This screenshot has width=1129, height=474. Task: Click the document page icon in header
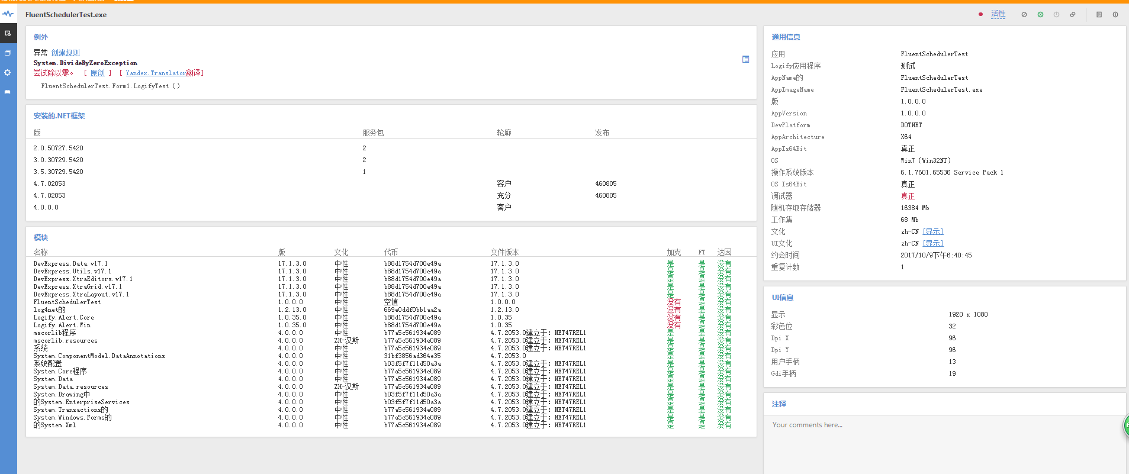(x=1099, y=15)
